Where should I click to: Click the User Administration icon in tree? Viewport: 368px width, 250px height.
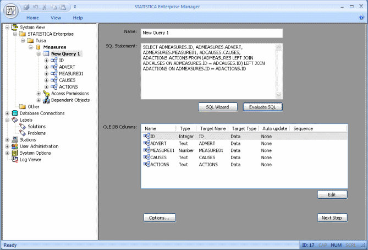point(15,146)
